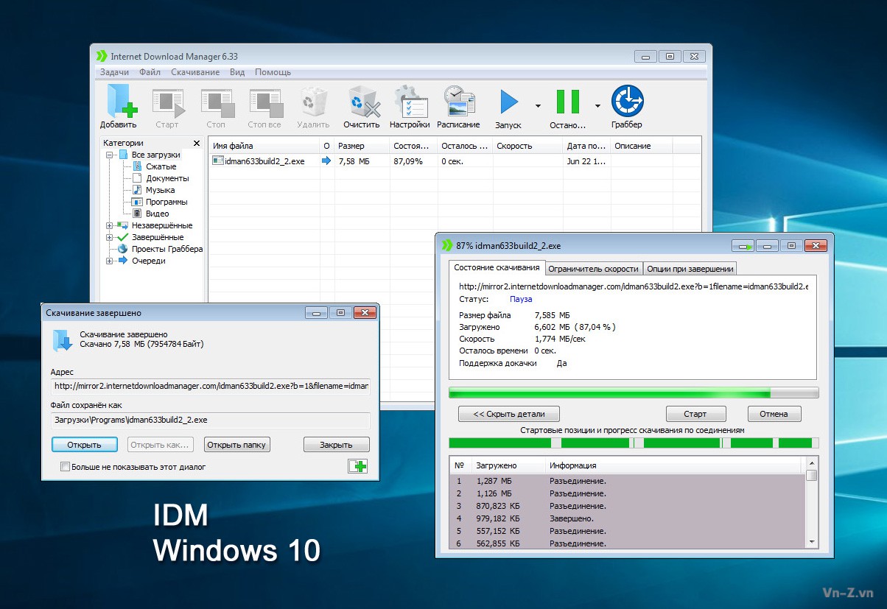
Task: Click the Старт toolbar icon
Action: [168, 103]
